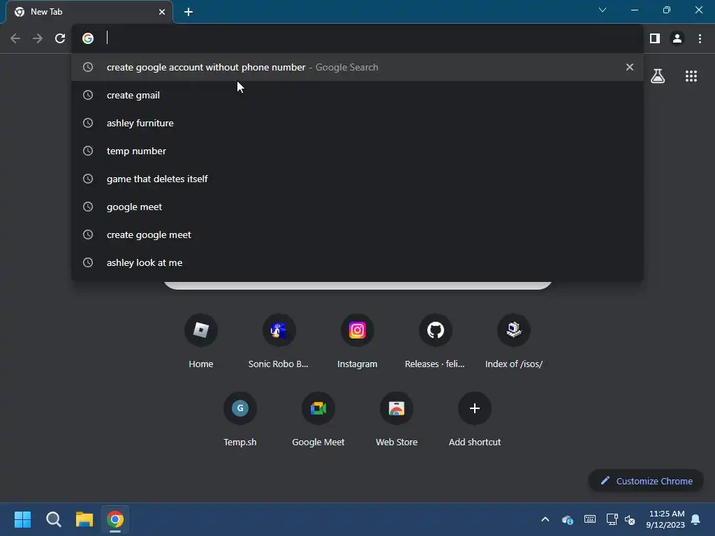Click the Google logo icon in address bar

pos(88,38)
